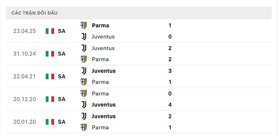The height and width of the screenshot is (136, 278).
Task: Click Parma crest in 20.01.20 match
Action: [x=84, y=127]
